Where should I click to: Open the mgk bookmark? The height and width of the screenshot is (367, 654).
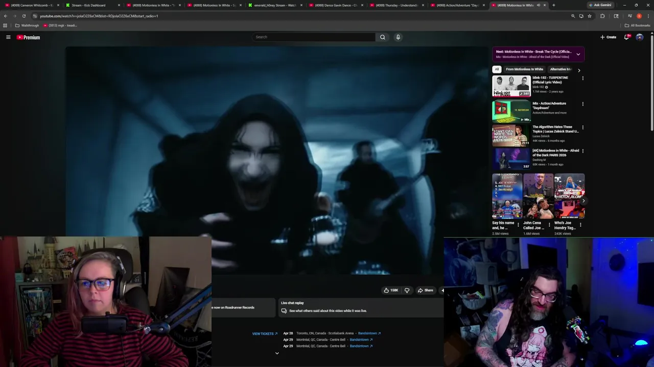point(60,25)
